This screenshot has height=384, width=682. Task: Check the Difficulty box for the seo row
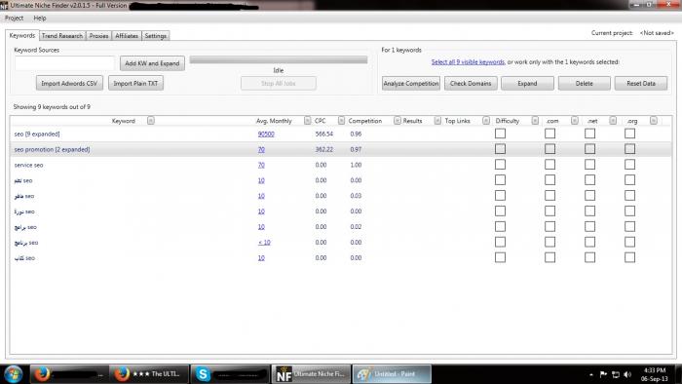point(500,134)
